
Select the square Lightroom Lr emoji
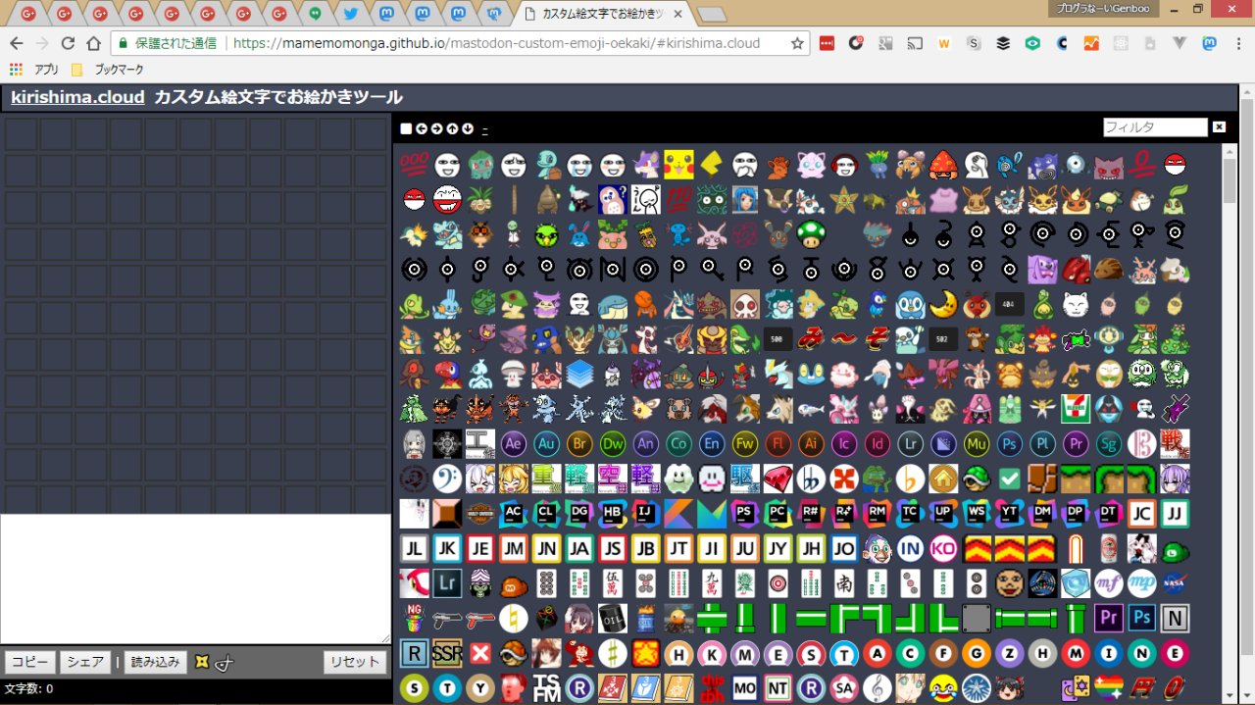point(447,583)
